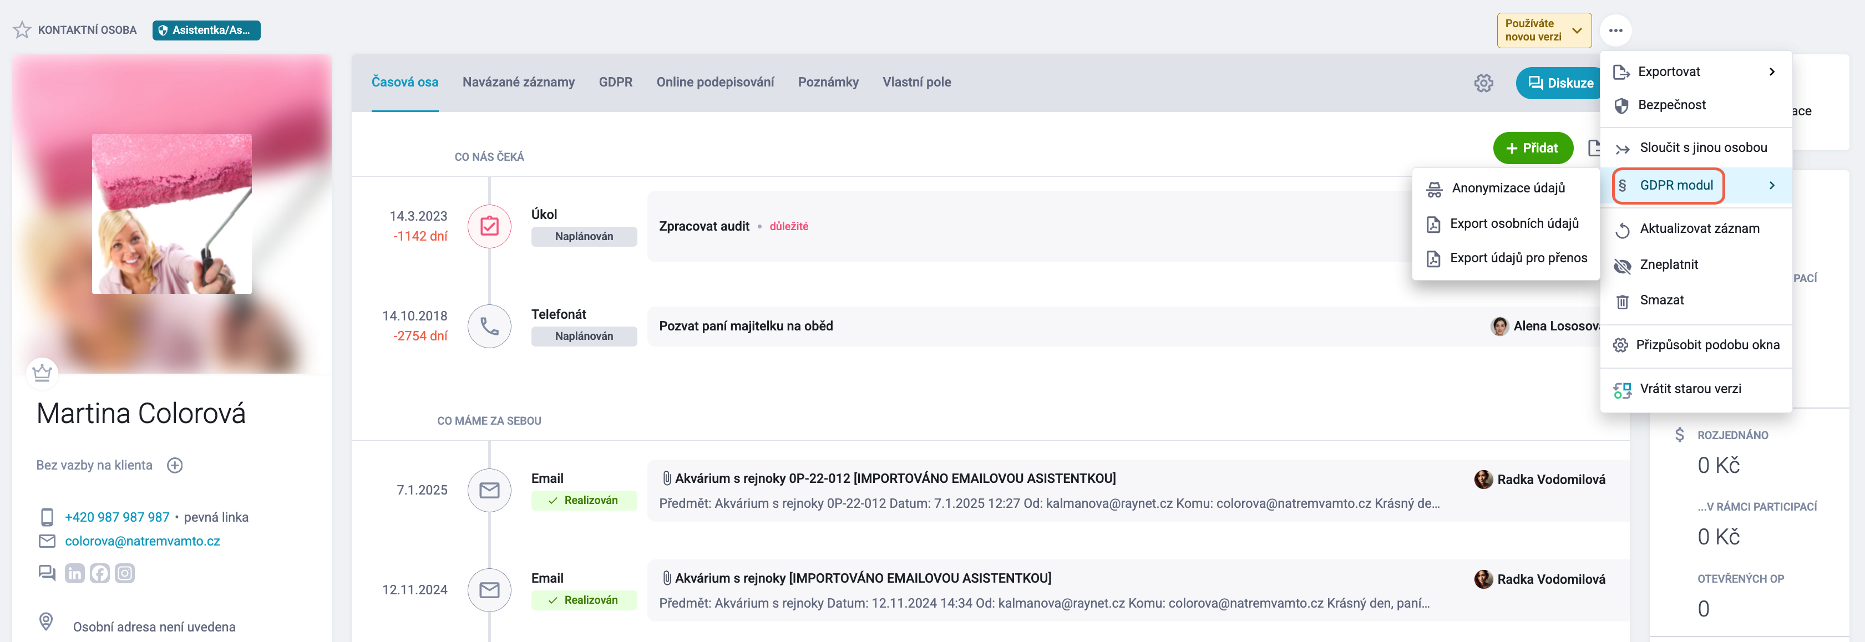Open attachment clip on 0P-22-012 email

tap(666, 478)
